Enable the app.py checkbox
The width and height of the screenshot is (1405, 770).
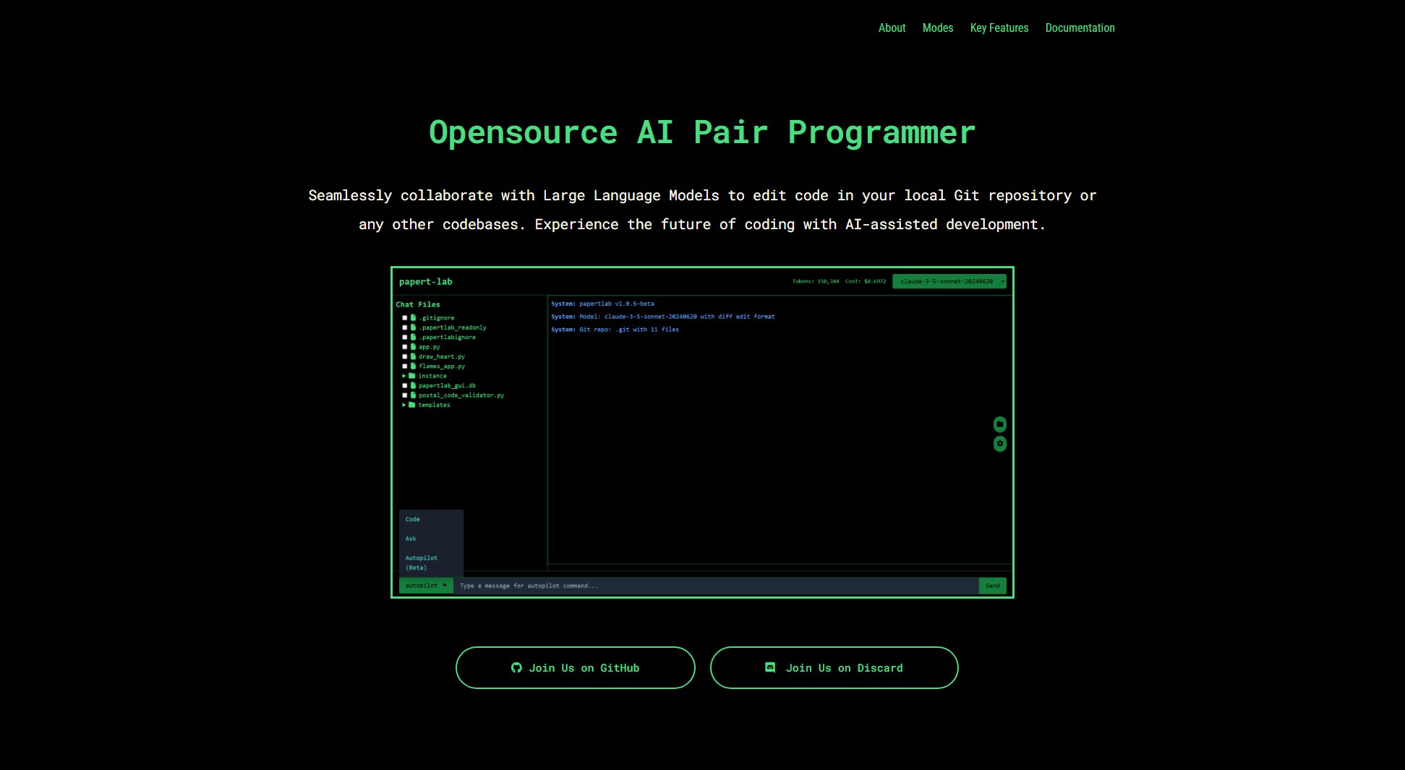405,347
